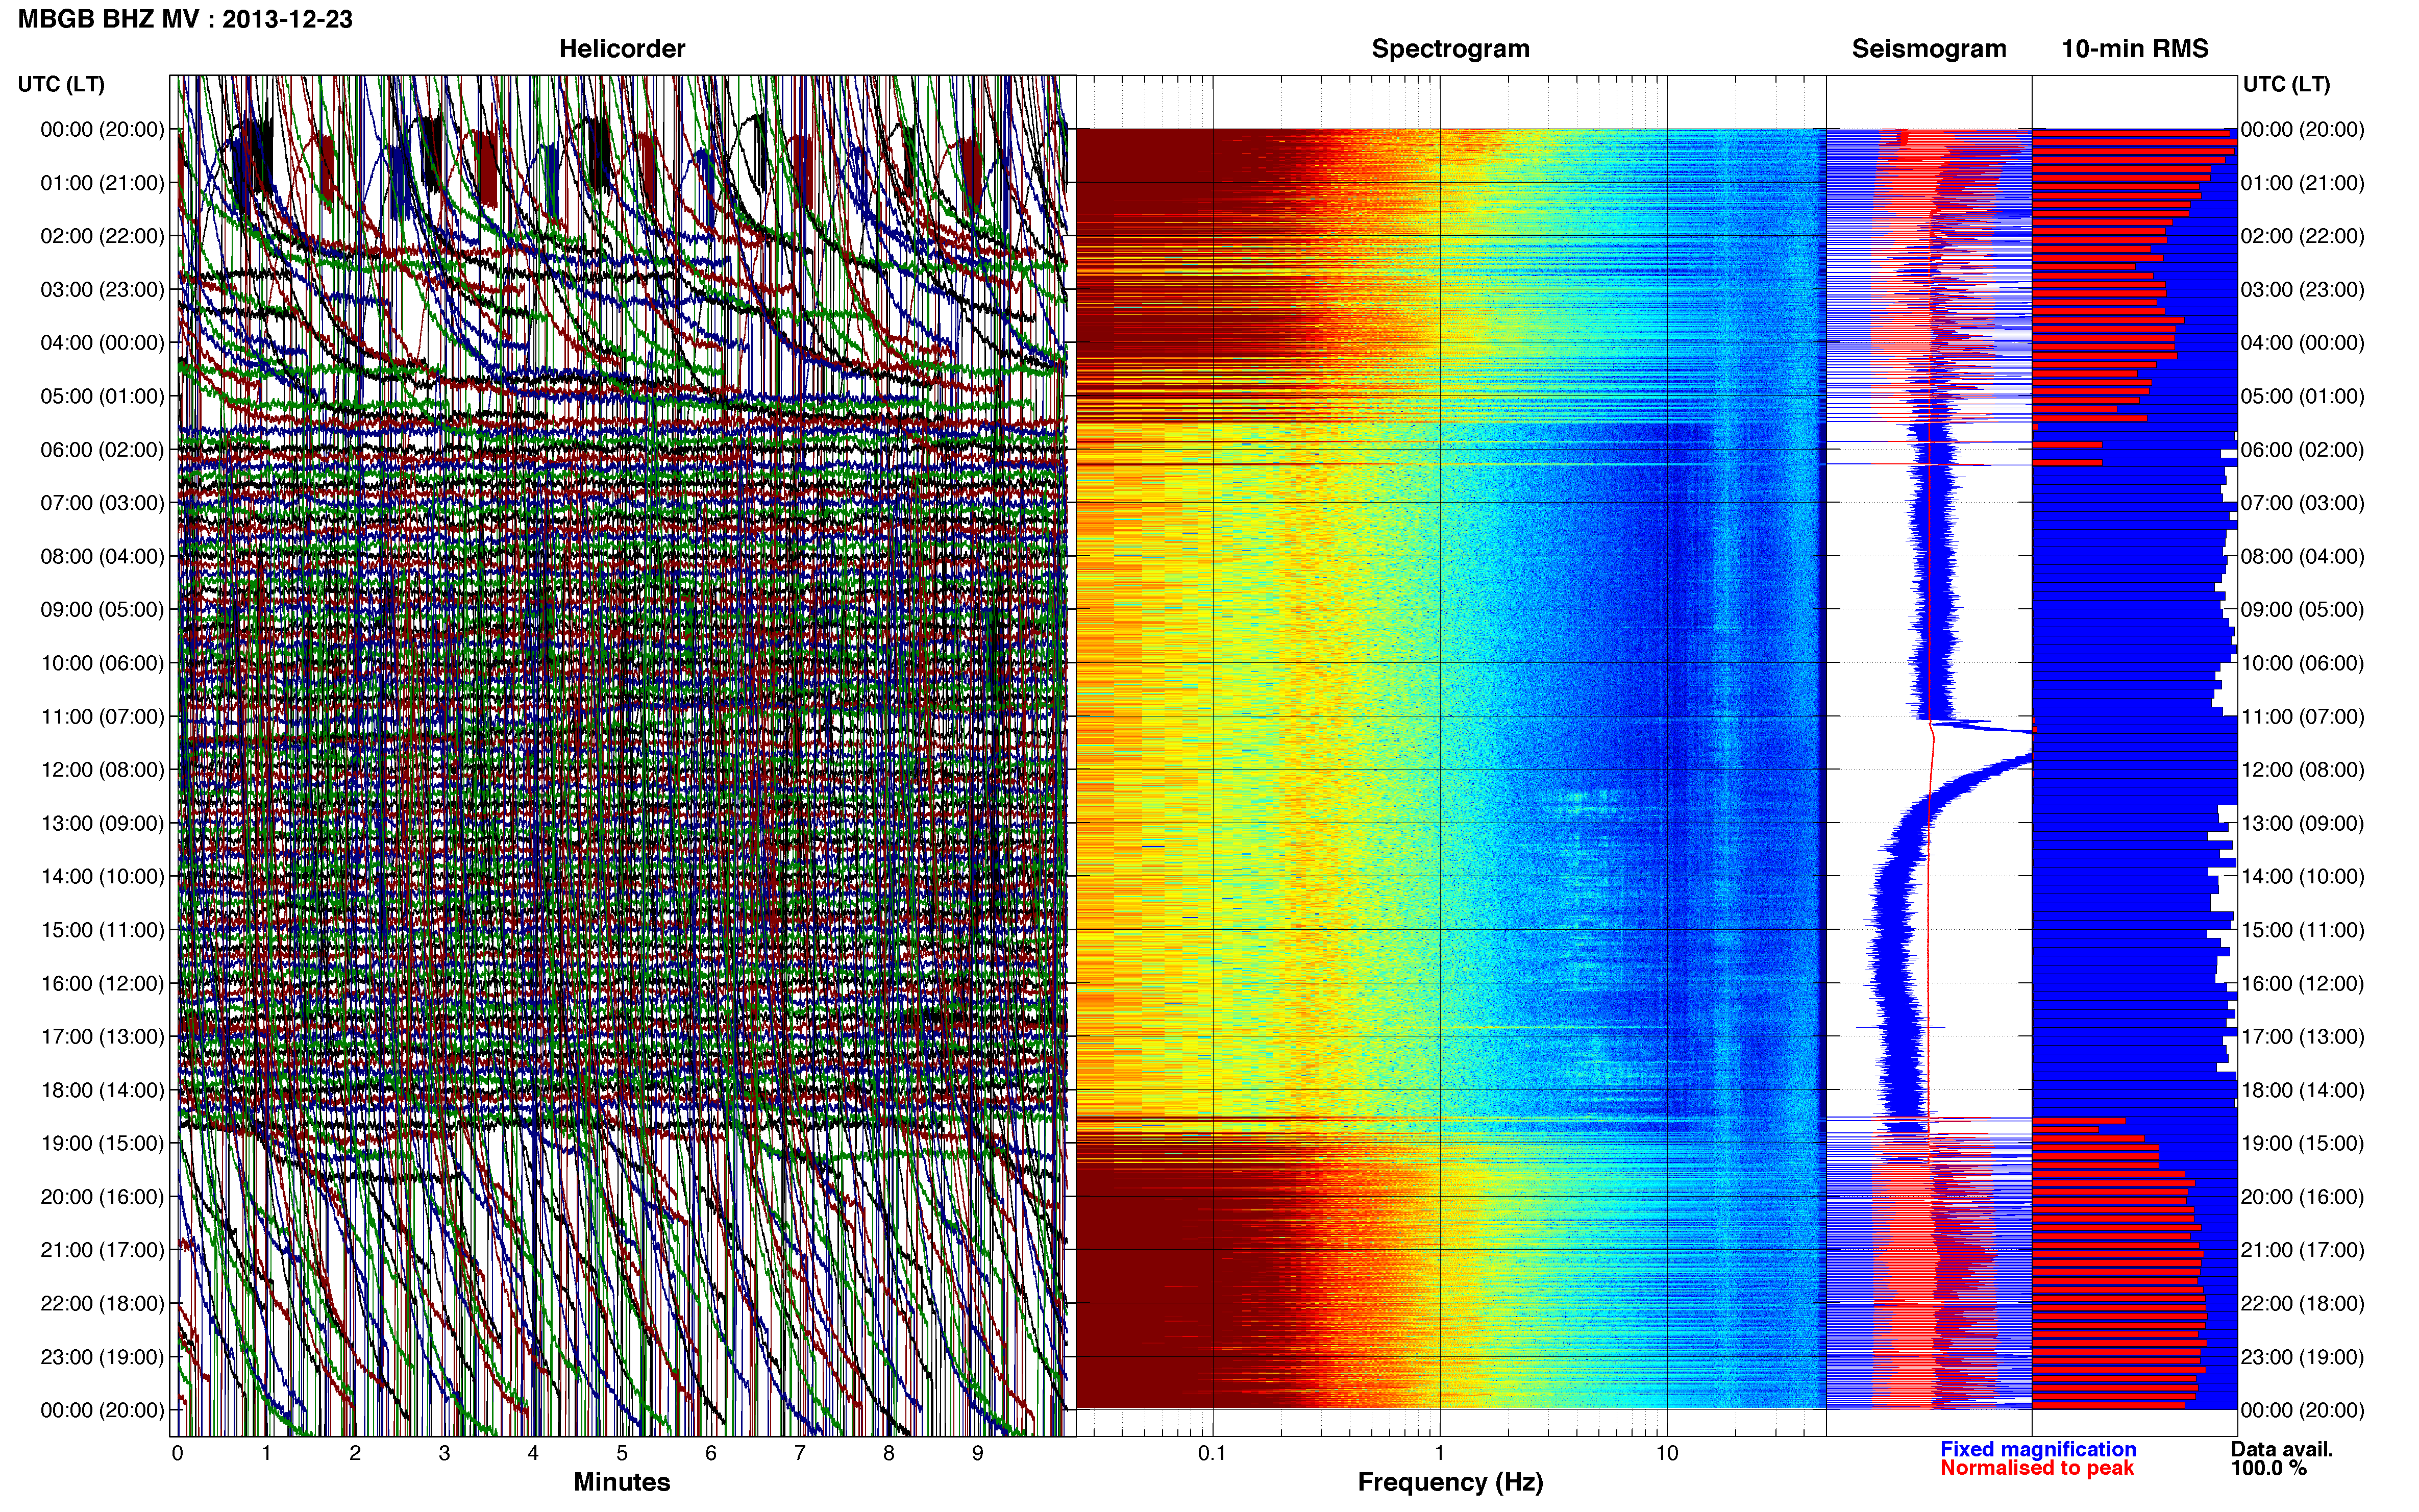The width and height of the screenshot is (2419, 1512).
Task: Click the UTC (LT) label beside the RMS panel
Action: click(2286, 84)
